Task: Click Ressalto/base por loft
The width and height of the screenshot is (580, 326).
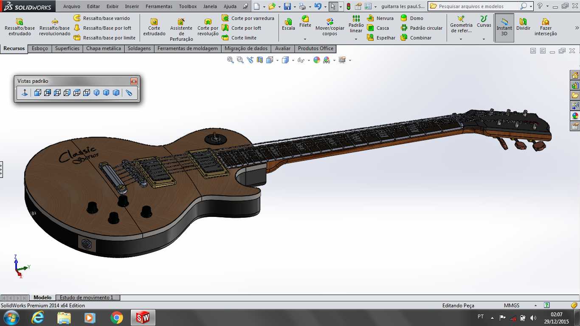Action: click(x=103, y=28)
